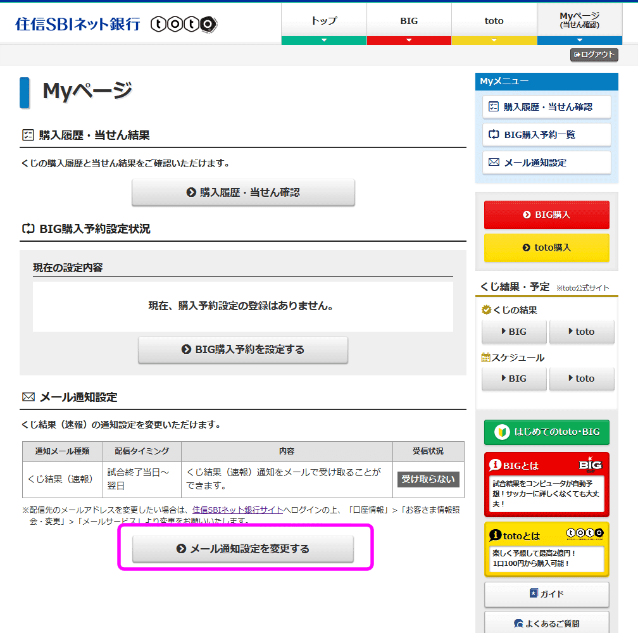This screenshot has width=638, height=633.
Task: Expand green dropdown arrow under トップ
Action: (324, 41)
